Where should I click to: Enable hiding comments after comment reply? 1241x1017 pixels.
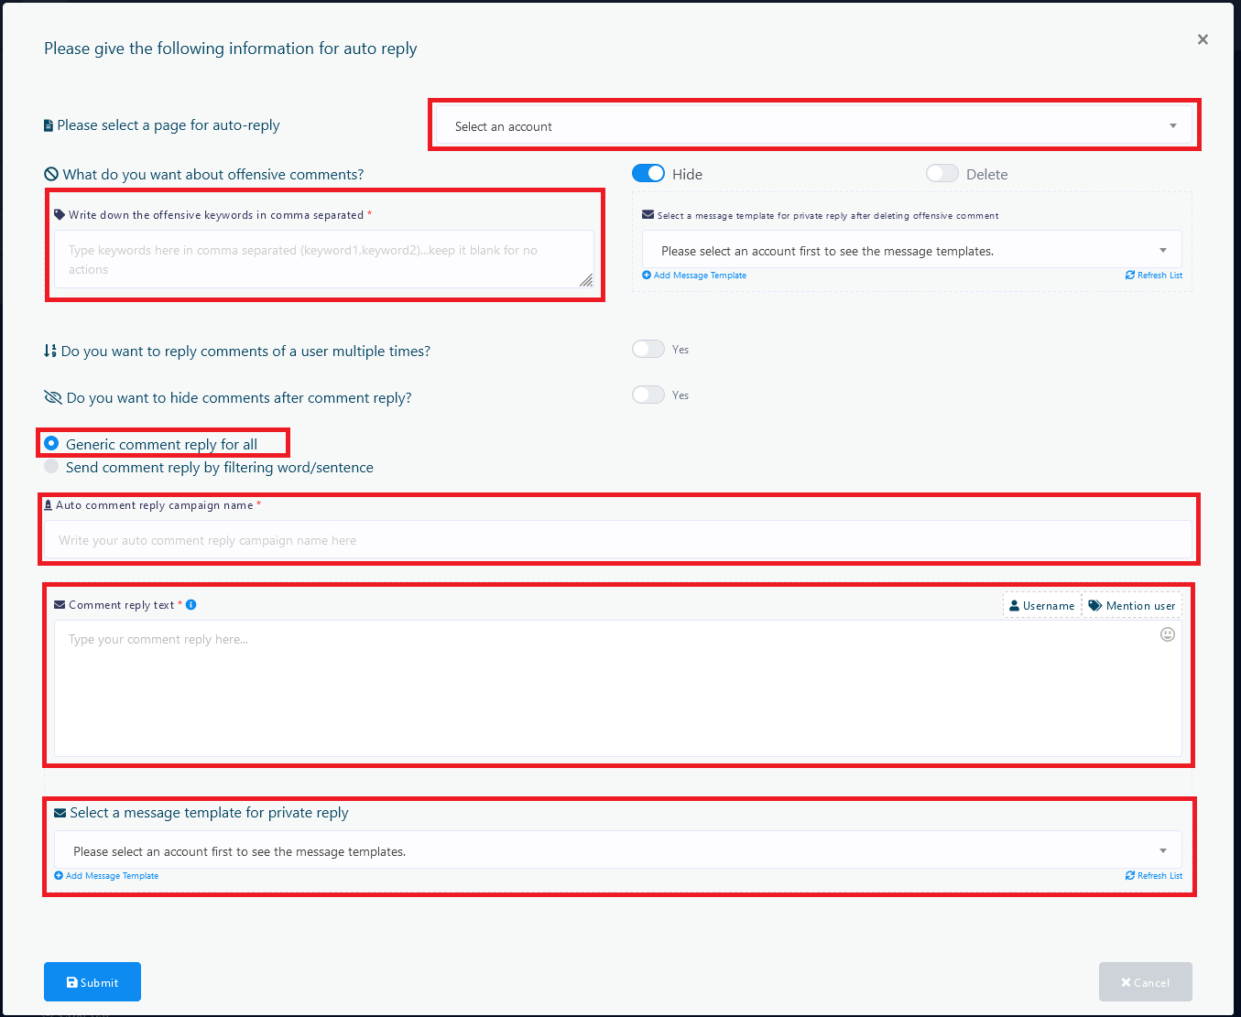(648, 395)
